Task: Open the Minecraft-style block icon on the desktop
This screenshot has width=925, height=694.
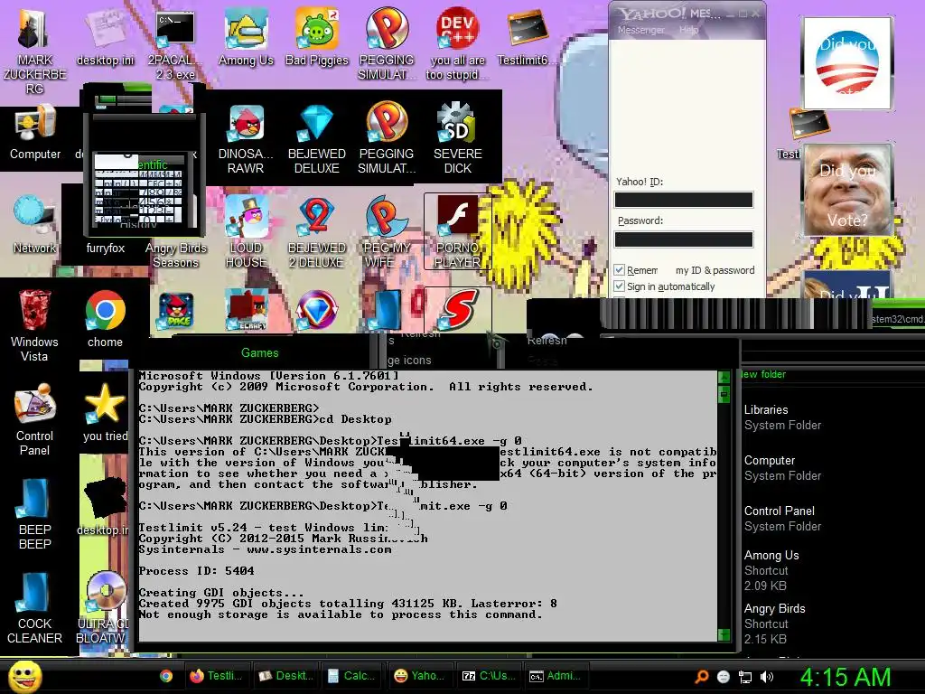Action: [x=246, y=311]
